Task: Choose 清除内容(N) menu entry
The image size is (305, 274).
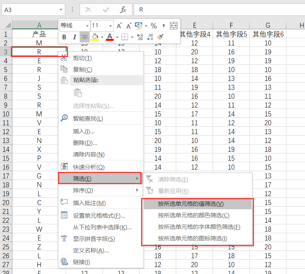Action: pos(101,155)
